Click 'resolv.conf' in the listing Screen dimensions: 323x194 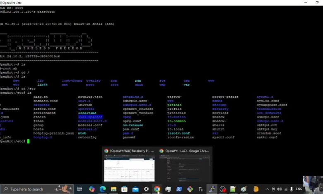point(178,133)
